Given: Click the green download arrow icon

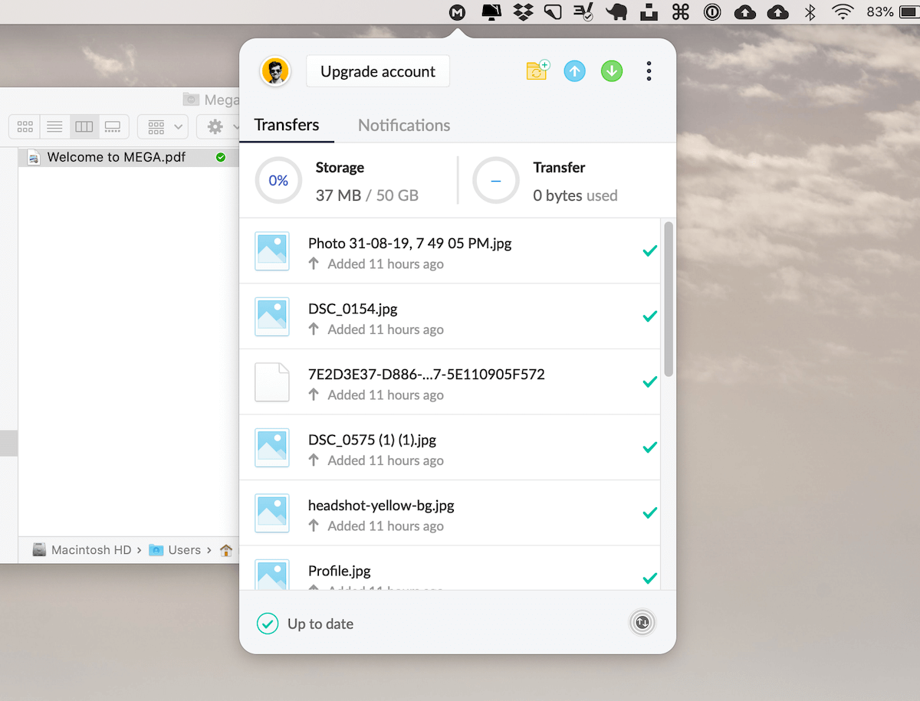Looking at the screenshot, I should coord(612,70).
